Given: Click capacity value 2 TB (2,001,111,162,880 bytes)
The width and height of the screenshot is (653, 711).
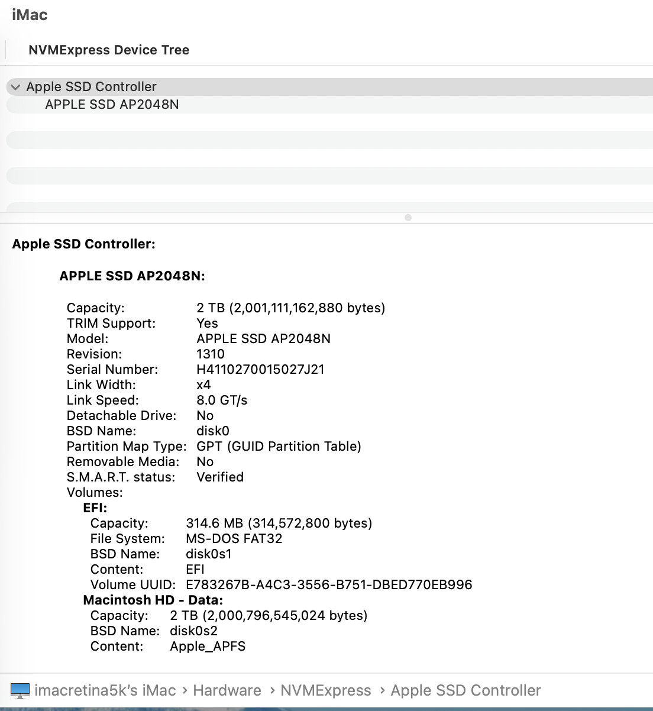Looking at the screenshot, I should point(291,308).
